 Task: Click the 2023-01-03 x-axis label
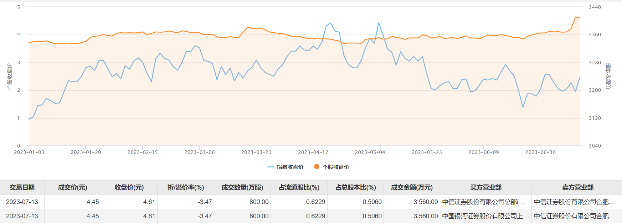[x=29, y=152]
